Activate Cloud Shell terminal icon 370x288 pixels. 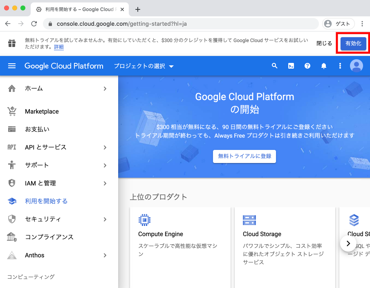click(x=291, y=66)
